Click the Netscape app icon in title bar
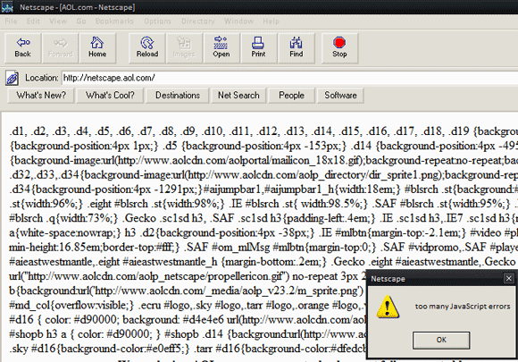This screenshot has height=362, width=518. point(7,6)
